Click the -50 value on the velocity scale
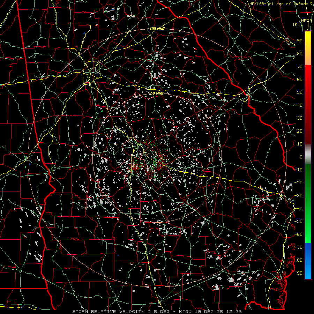 [298, 221]
